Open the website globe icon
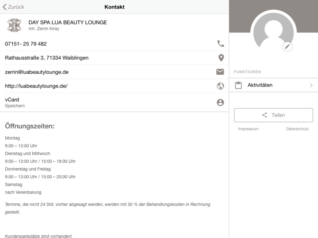The height and width of the screenshot is (238, 318). 220,86
